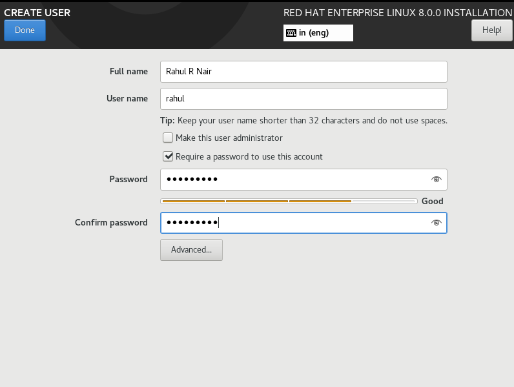Image resolution: width=514 pixels, height=387 pixels.
Task: Click the 'Confirm password' label
Action: point(111,222)
